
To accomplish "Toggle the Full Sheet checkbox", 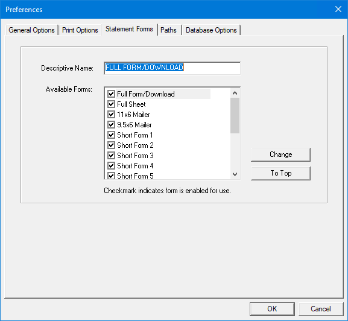I will coord(111,104).
